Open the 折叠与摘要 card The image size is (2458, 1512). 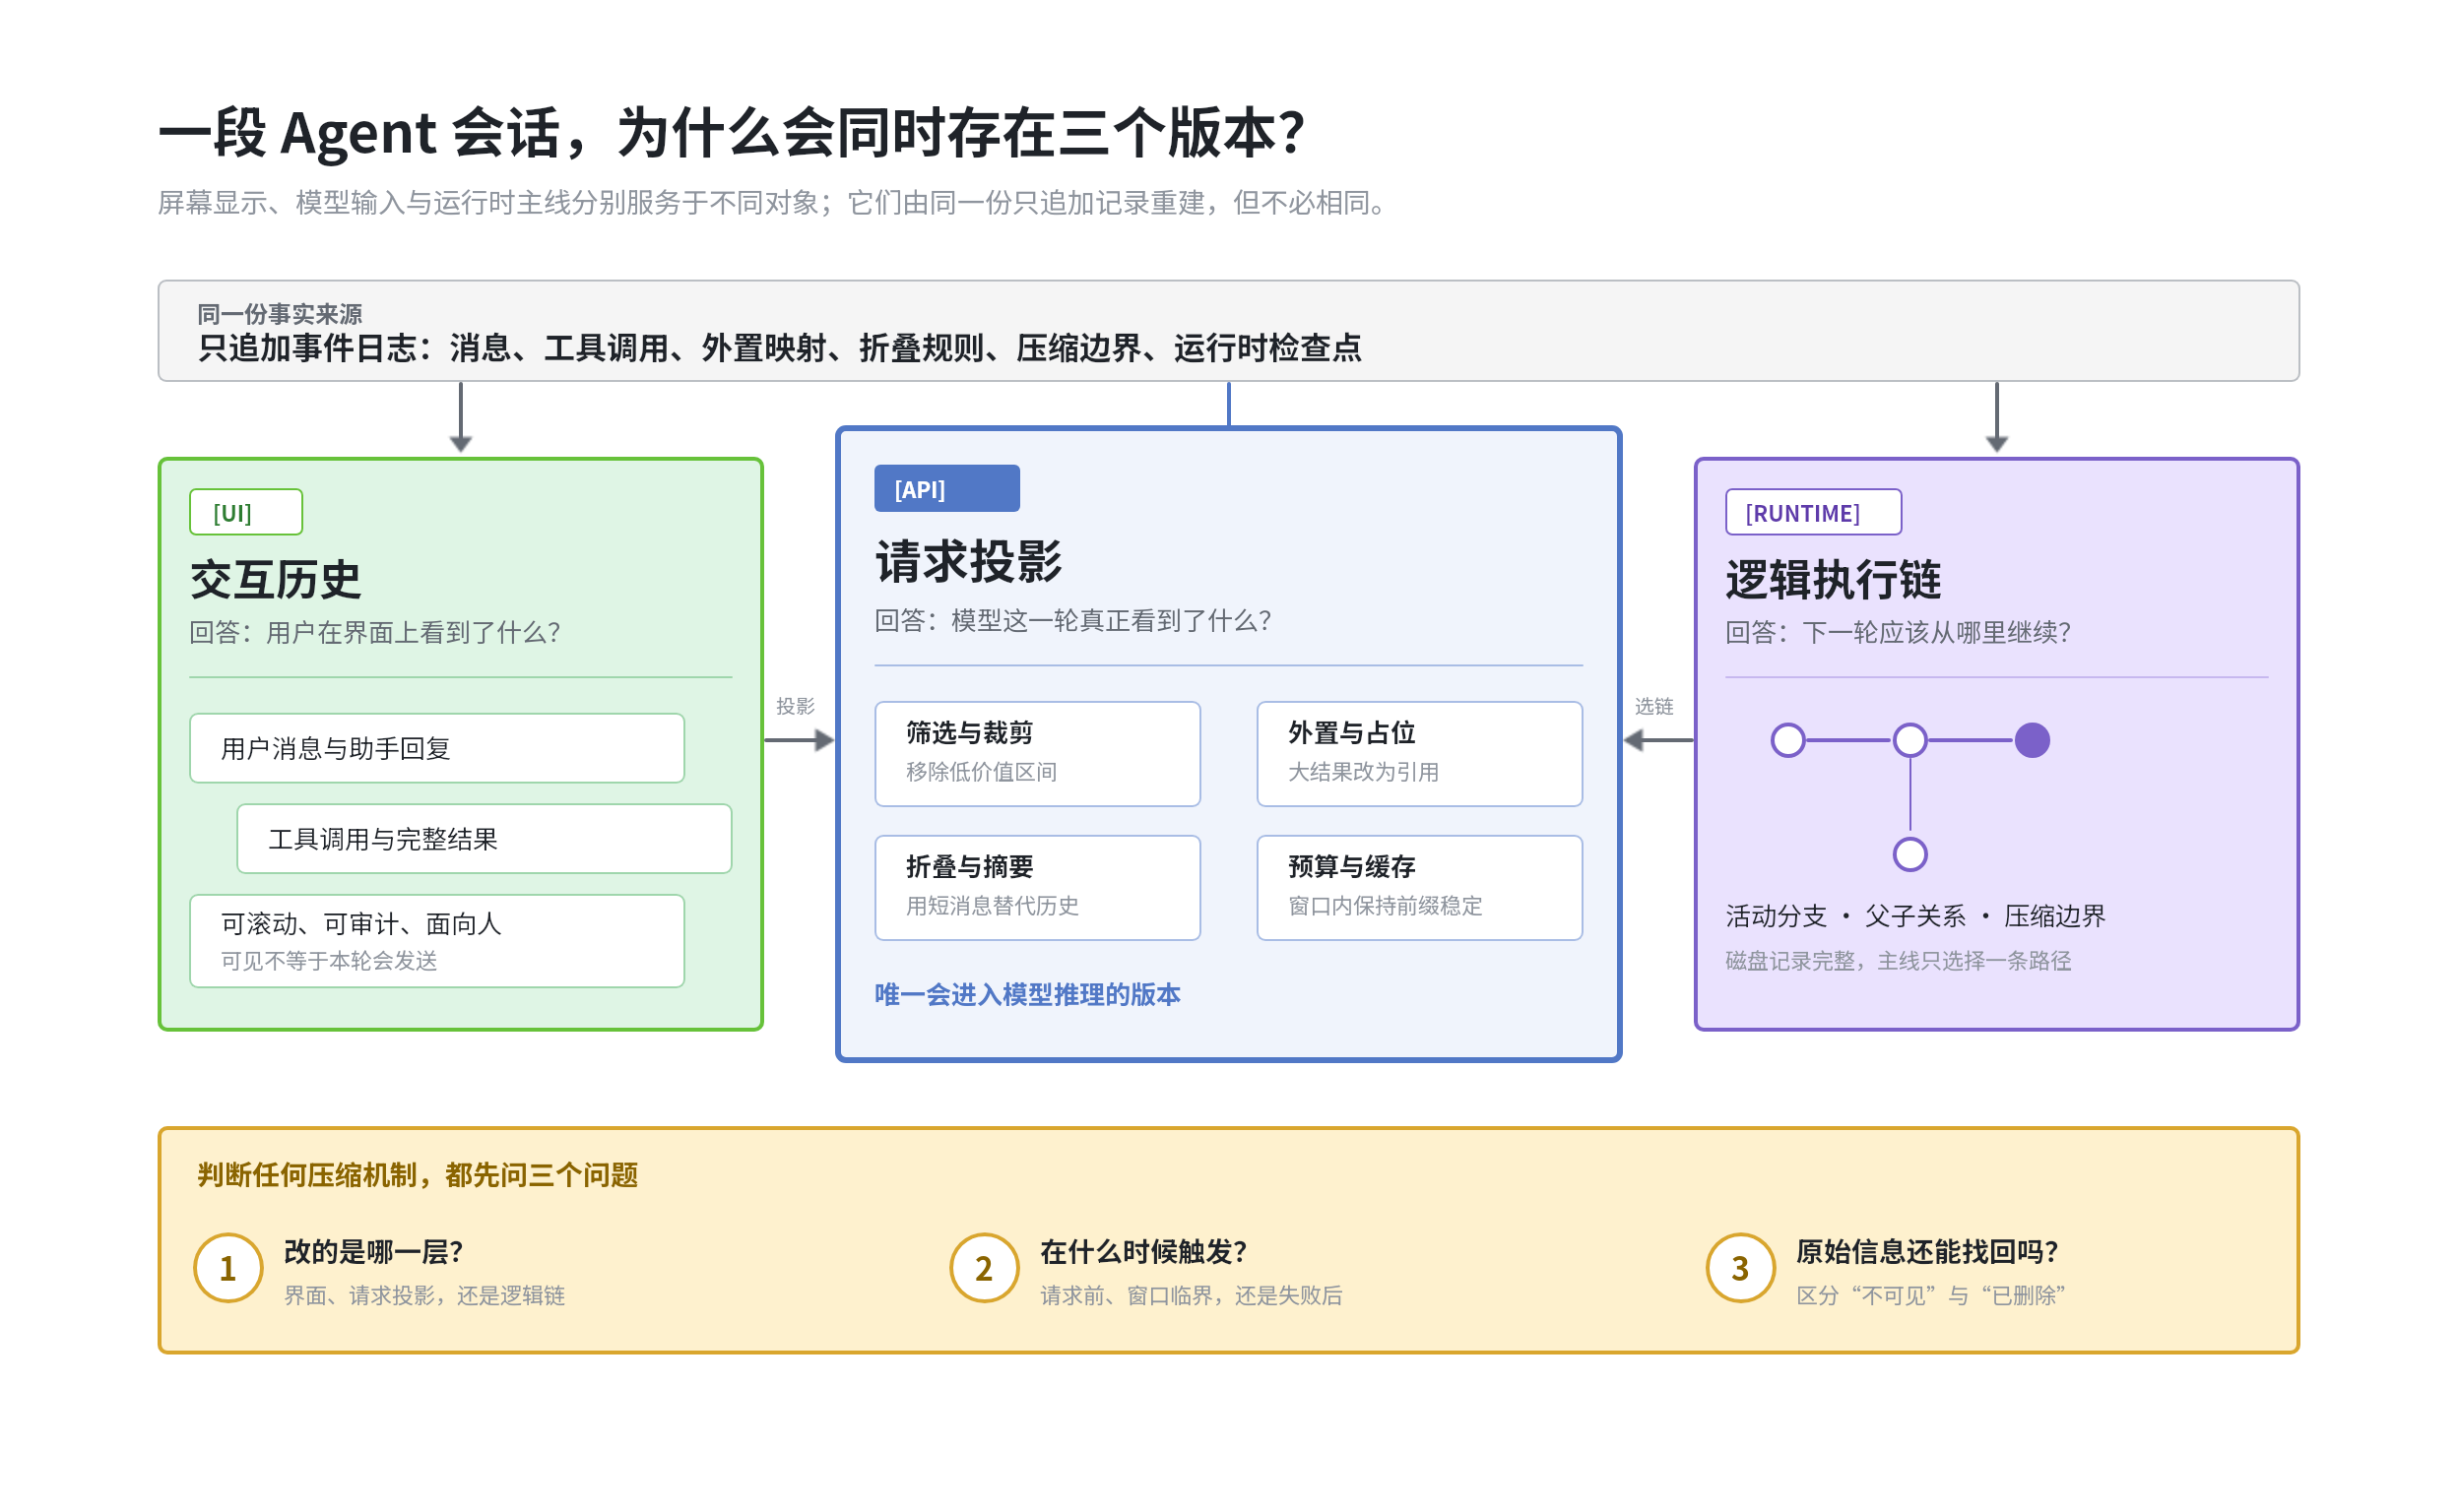tap(1037, 887)
